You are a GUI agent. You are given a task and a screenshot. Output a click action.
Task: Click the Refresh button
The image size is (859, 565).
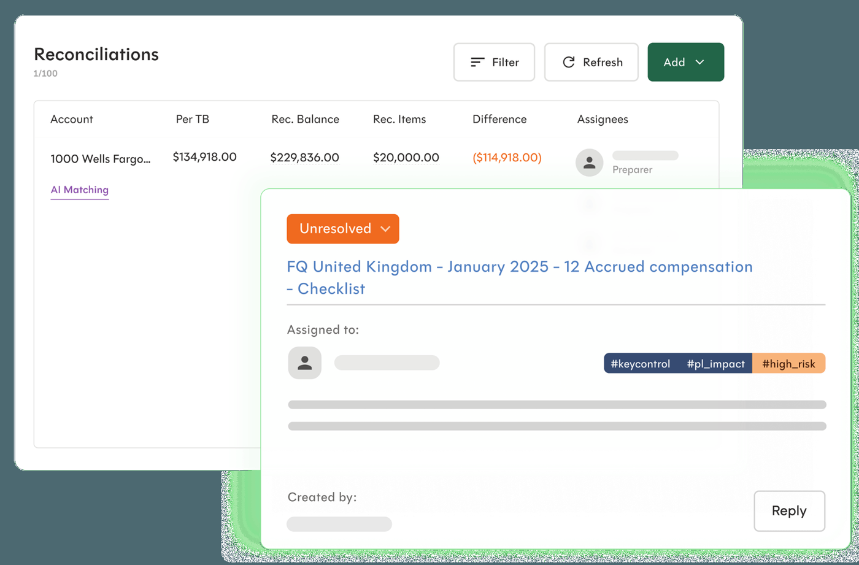pos(591,62)
